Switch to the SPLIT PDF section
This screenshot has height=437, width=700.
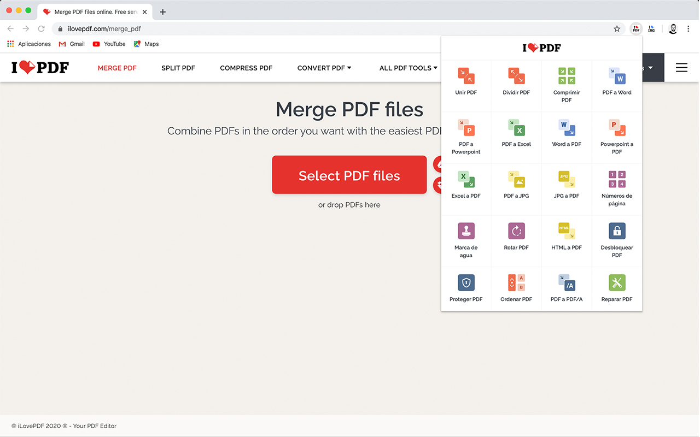(178, 68)
